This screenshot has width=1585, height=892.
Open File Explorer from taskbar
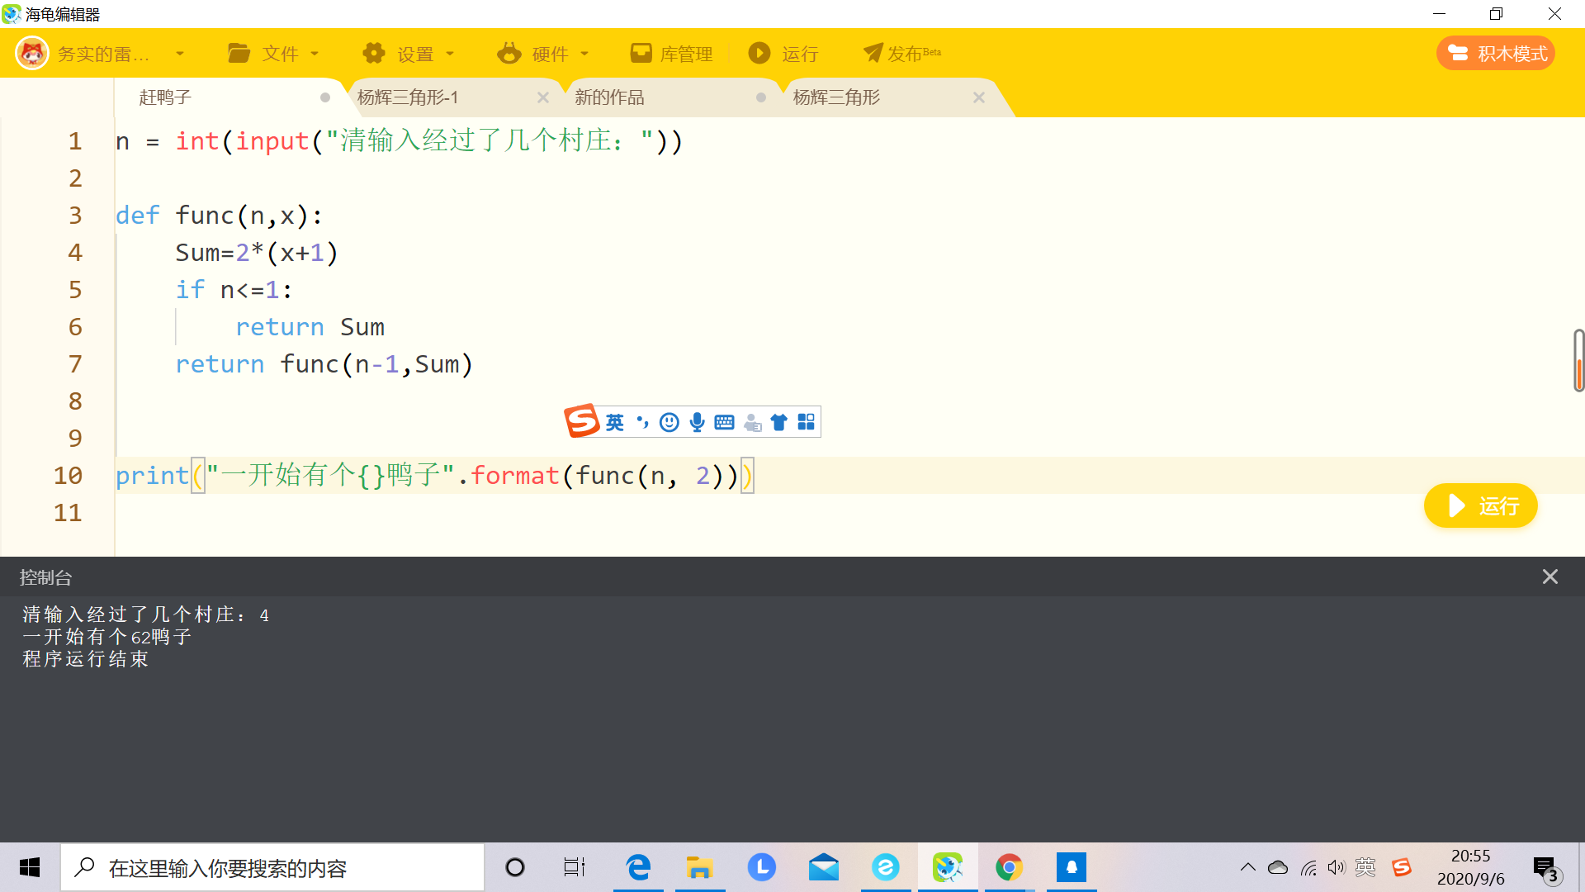click(x=700, y=867)
